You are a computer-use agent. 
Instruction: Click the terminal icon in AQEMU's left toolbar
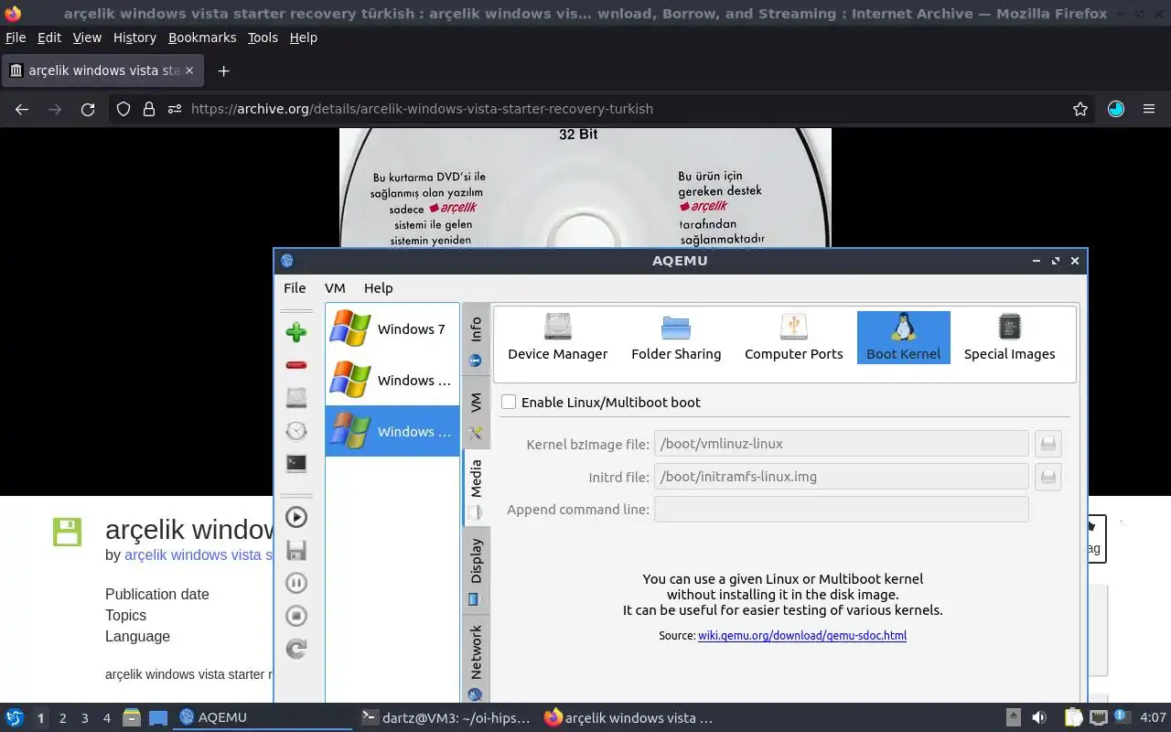coord(295,463)
